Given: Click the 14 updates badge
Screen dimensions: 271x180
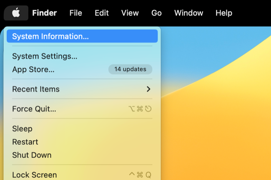Looking at the screenshot, I should (x=130, y=69).
